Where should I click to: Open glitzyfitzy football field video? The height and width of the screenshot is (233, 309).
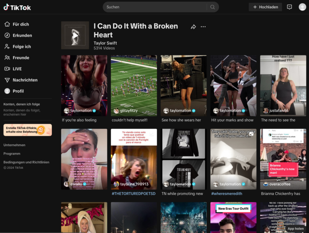pyautogui.click(x=134, y=86)
